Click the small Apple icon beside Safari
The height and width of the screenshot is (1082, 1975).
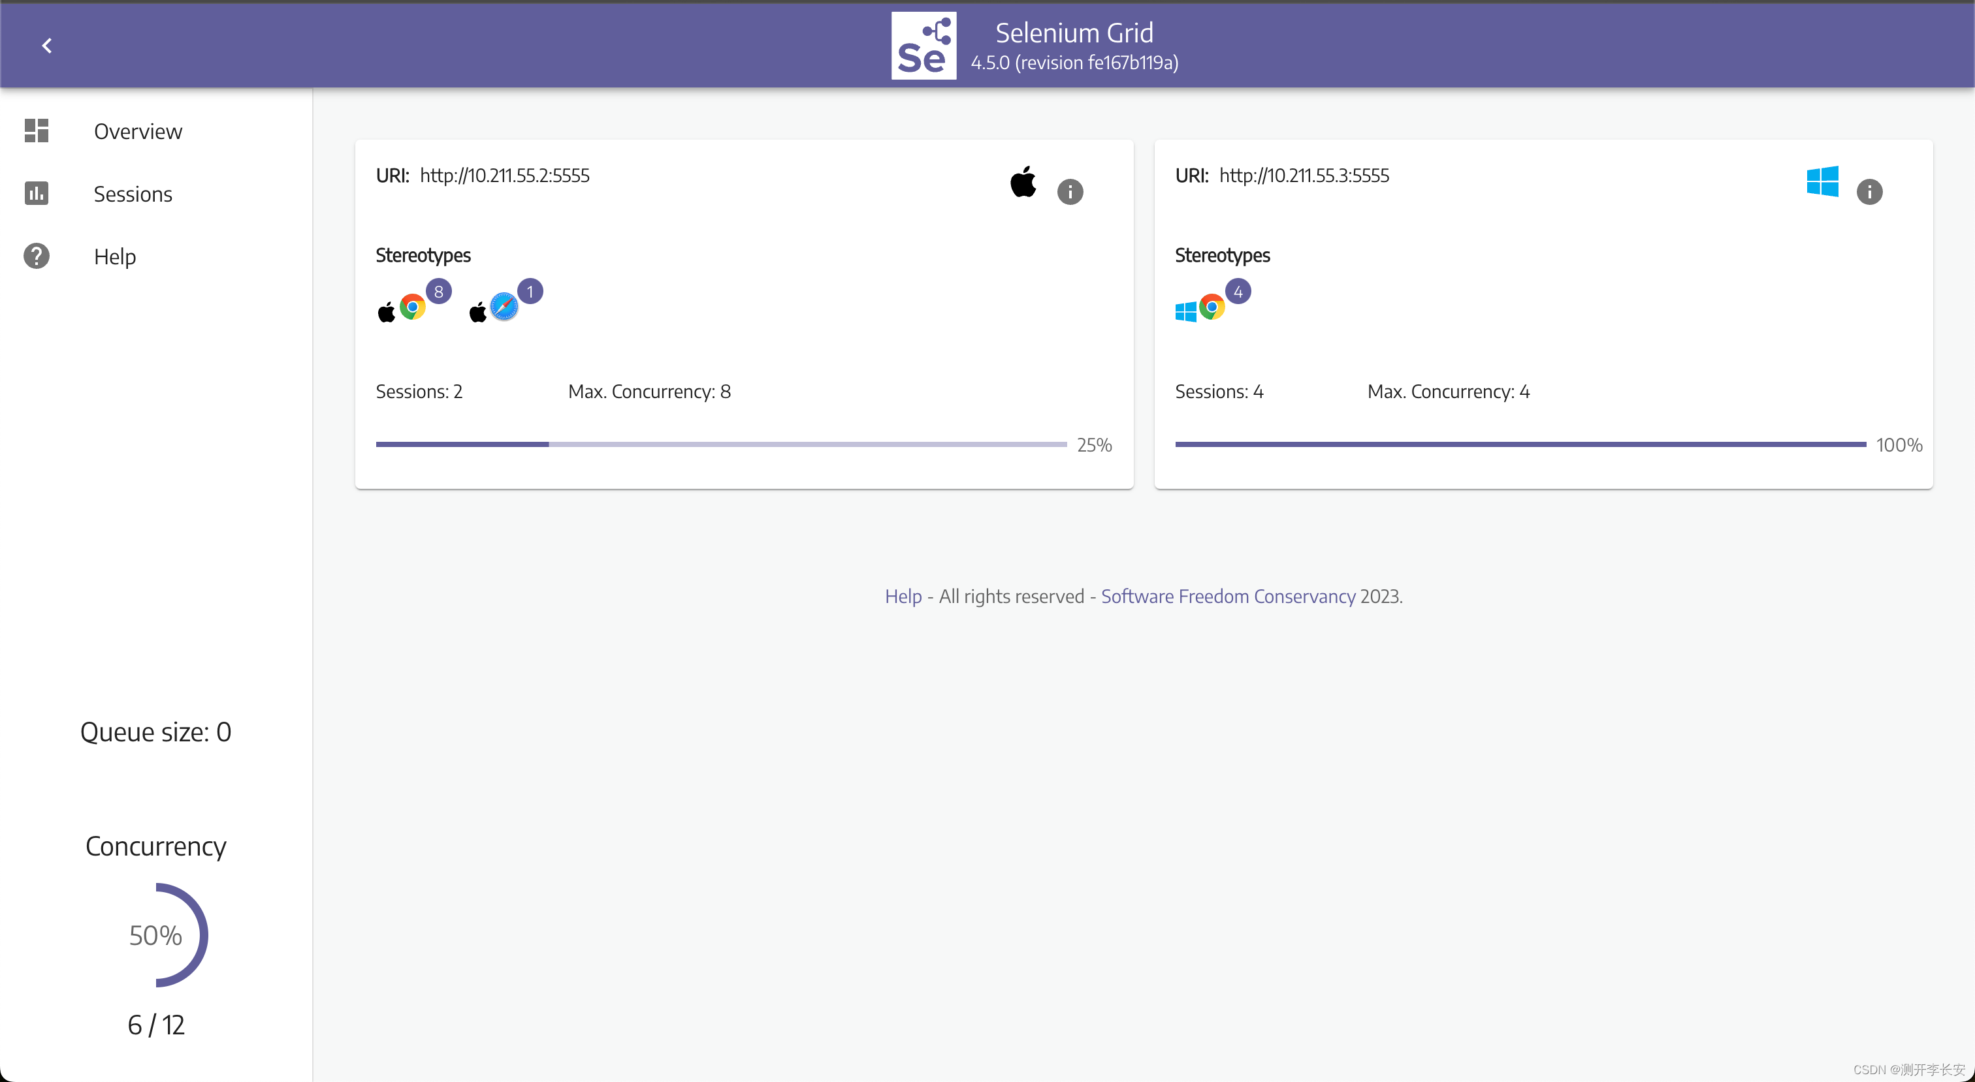click(x=477, y=311)
